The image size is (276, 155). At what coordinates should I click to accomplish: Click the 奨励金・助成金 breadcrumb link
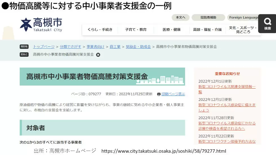[138, 47]
